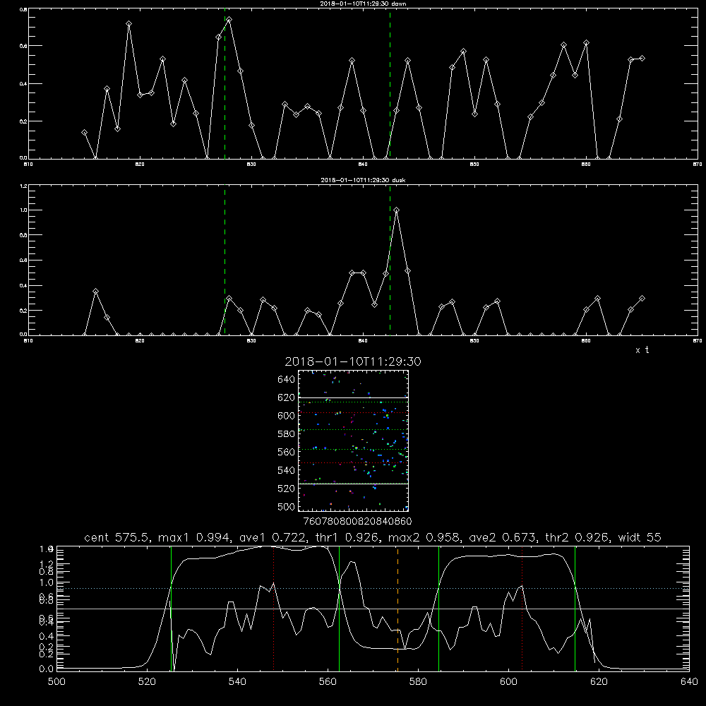The width and height of the screenshot is (706, 706).
Task: Click the dotted threshold line across the bottom plot
Action: pos(373,589)
